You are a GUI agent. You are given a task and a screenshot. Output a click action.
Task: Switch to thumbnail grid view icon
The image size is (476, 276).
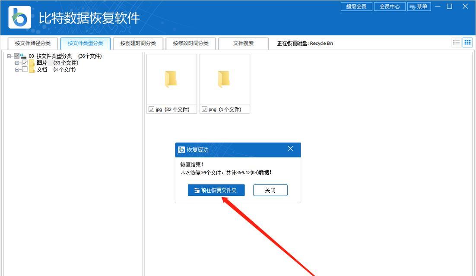point(467,43)
